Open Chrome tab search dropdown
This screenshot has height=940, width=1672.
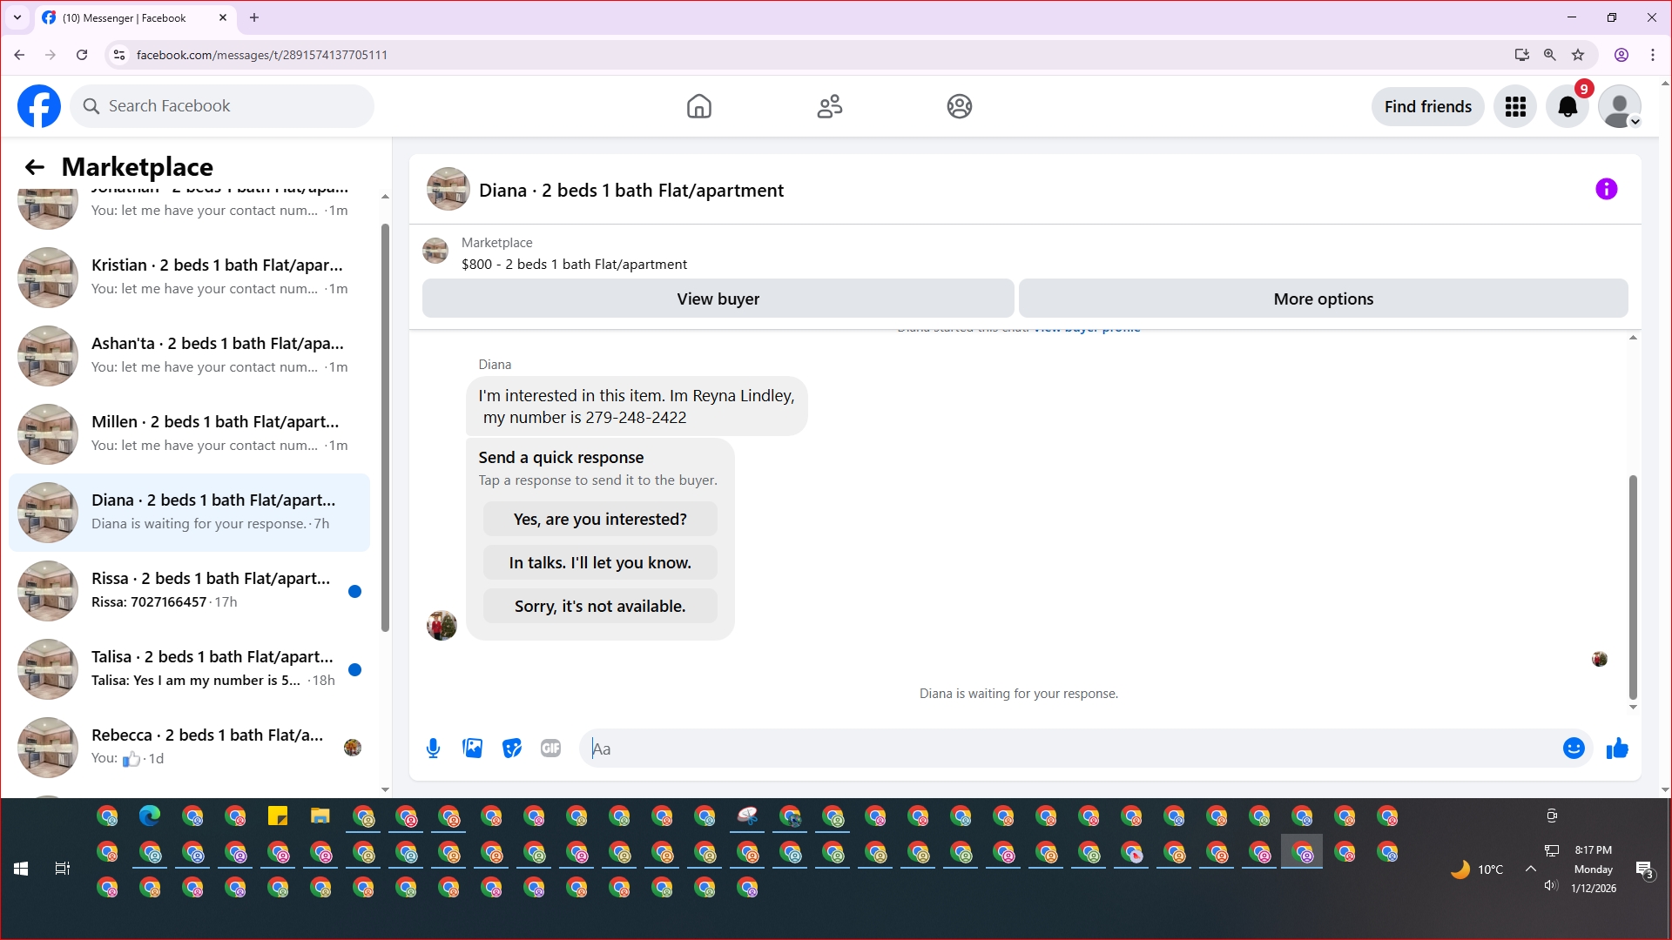coord(17,17)
